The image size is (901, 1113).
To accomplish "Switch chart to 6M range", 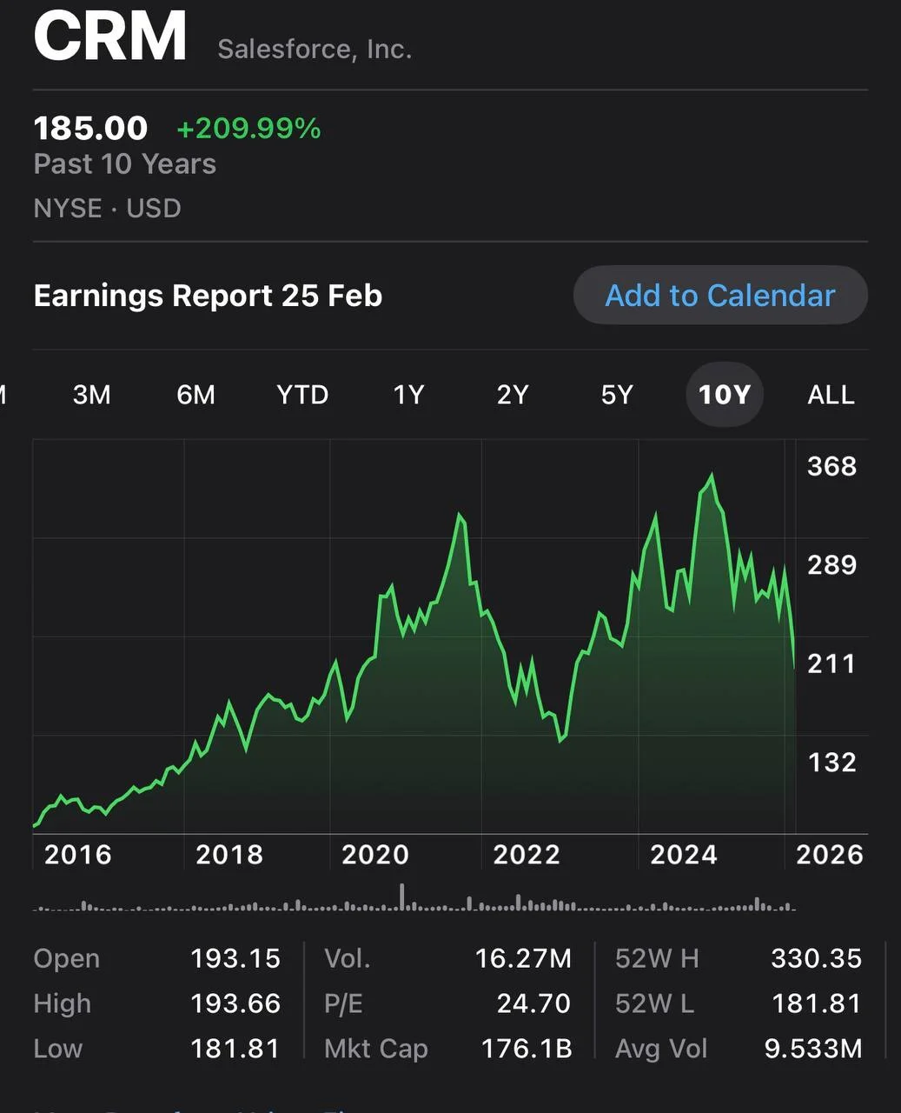I will [x=195, y=395].
